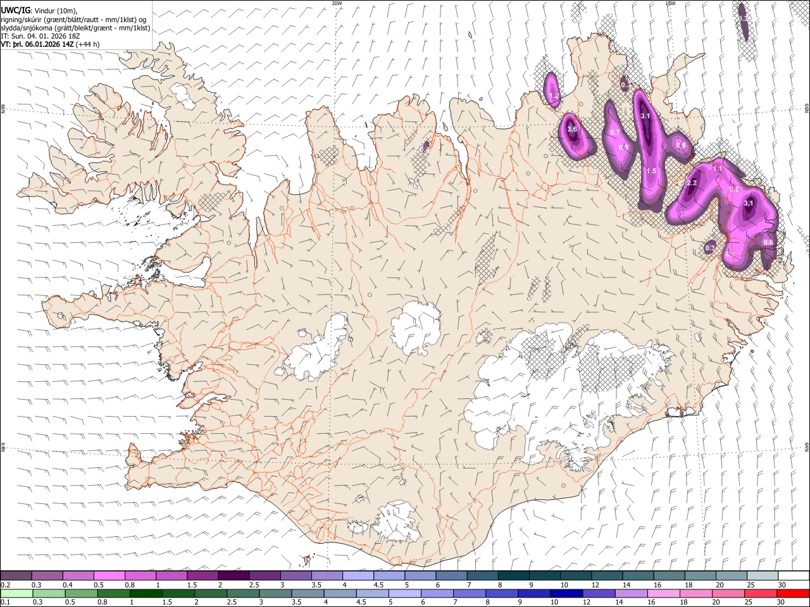Click the 20W longitude label
810x607 pixels.
pos(337,3)
